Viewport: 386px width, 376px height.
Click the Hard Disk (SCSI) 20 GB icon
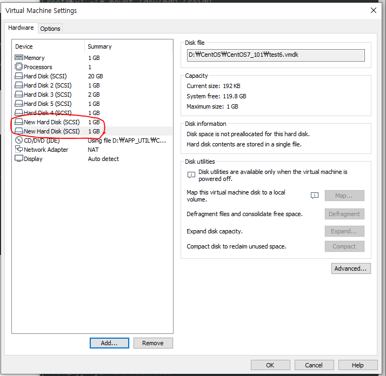click(x=19, y=76)
